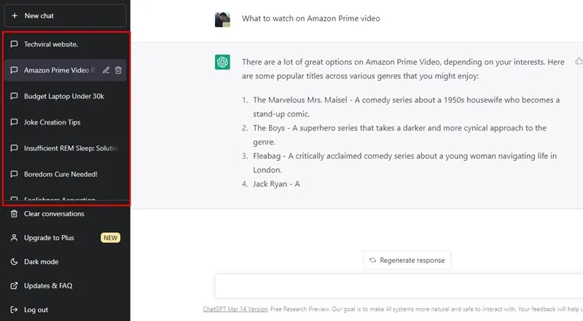Click the ChatGPT logo avatar beside the response
The image size is (583, 321).
(x=222, y=62)
